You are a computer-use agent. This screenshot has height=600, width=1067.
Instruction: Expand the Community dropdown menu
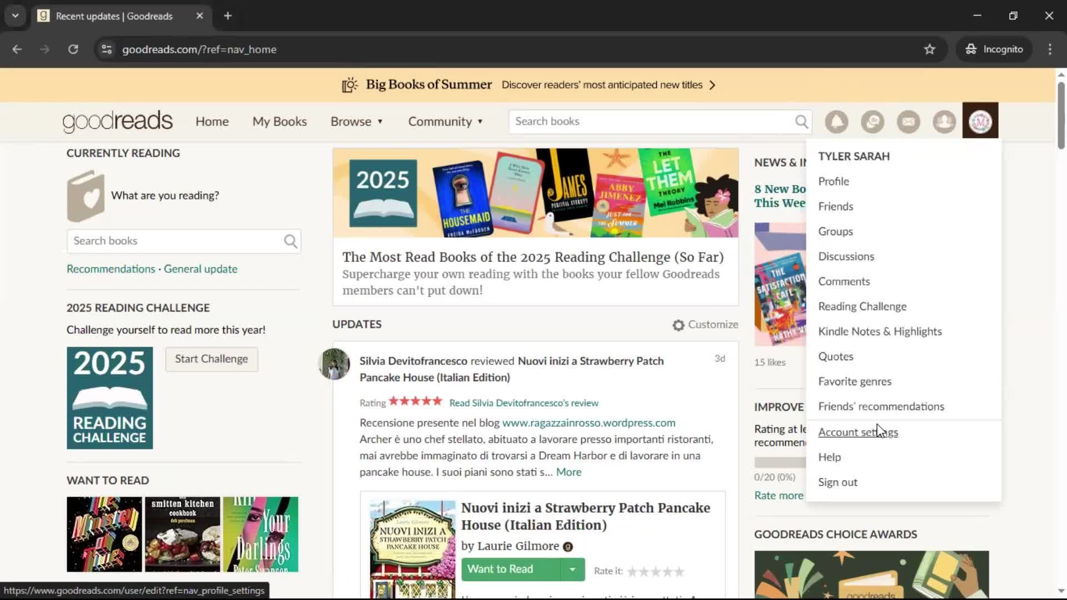[446, 122]
